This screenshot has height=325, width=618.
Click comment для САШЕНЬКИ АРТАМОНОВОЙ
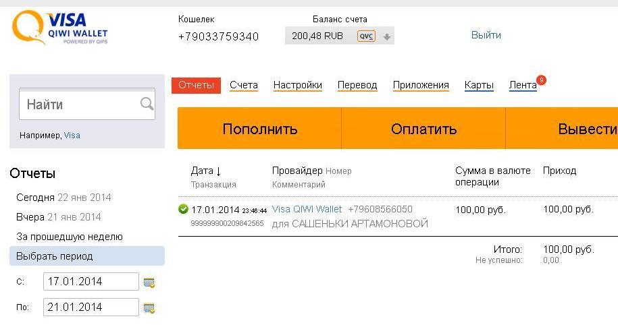pos(350,223)
